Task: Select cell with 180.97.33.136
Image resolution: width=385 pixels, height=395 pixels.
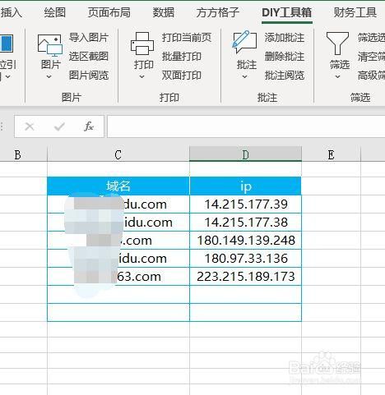Action: tap(245, 259)
